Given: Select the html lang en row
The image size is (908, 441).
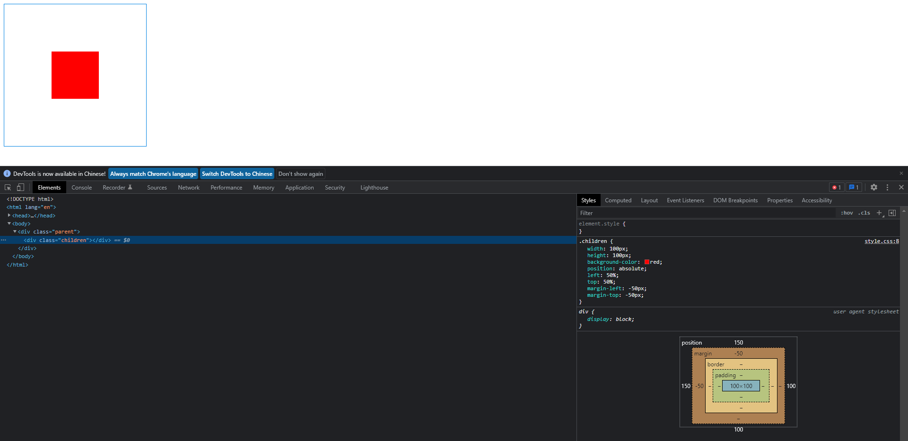Looking at the screenshot, I should coord(288,207).
